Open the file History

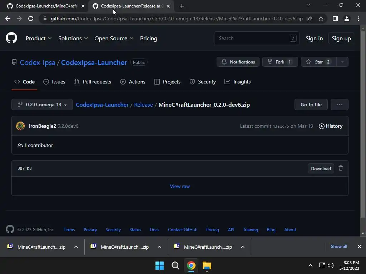point(331,126)
